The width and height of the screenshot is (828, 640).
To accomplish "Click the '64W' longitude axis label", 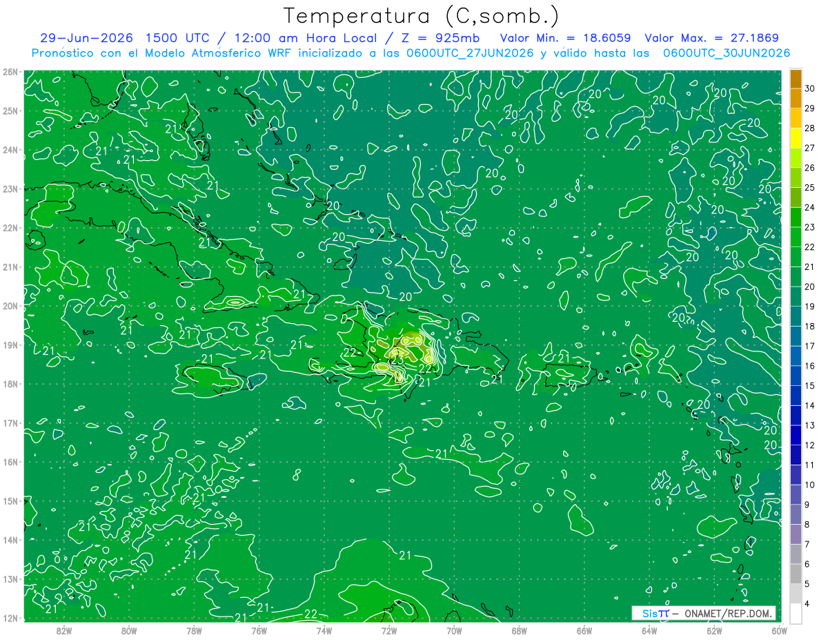I will pyautogui.click(x=649, y=630).
